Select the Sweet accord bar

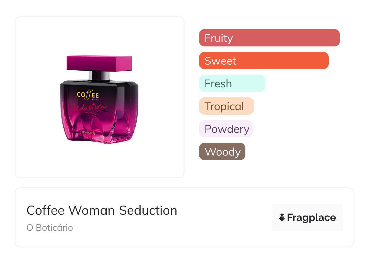pos(264,61)
